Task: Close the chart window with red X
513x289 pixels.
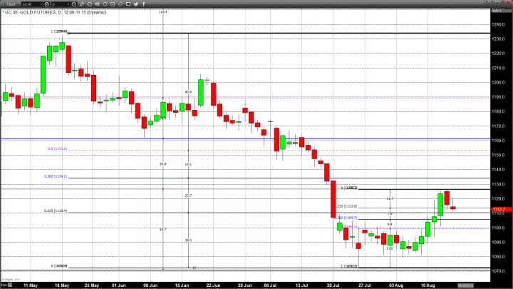Action: point(507,4)
